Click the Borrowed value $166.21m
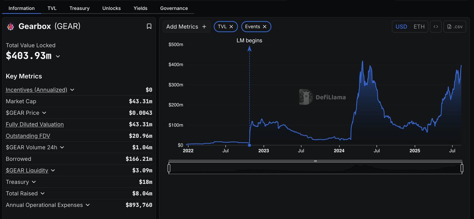Screen dimensions: 474x219 click(139, 159)
